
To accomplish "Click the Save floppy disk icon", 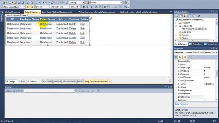I will pyautogui.click(x=19, y=3).
